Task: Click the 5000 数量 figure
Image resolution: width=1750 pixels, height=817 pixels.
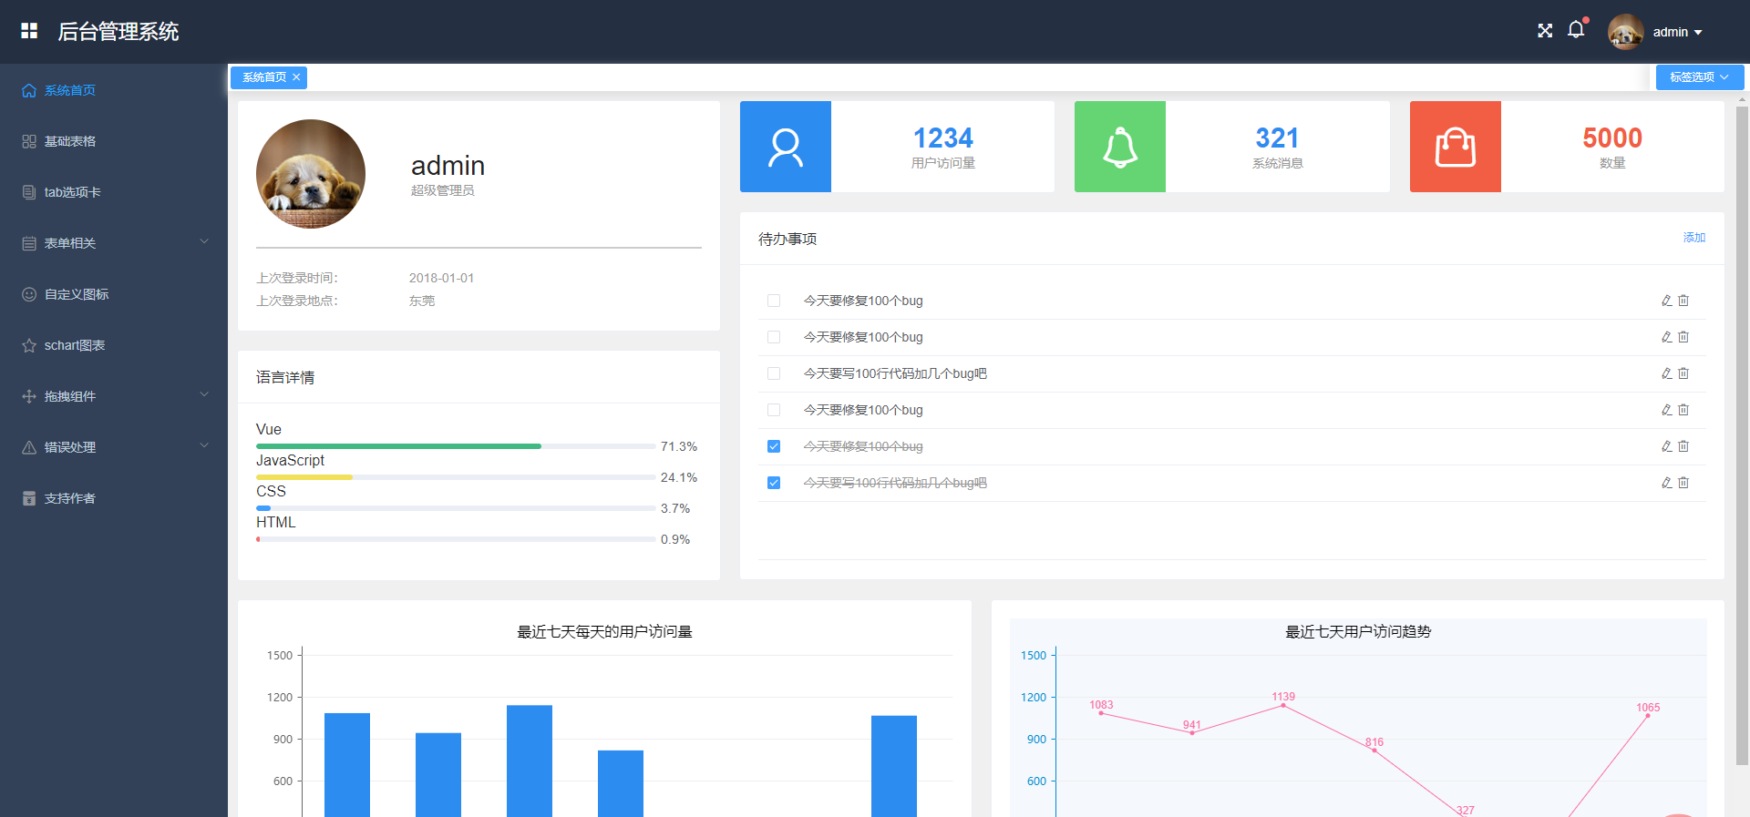Action: (x=1612, y=138)
